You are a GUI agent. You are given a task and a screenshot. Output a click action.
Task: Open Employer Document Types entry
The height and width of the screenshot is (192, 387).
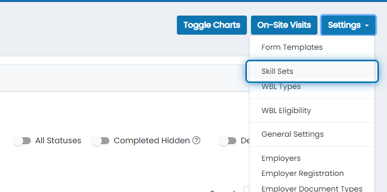(x=312, y=188)
